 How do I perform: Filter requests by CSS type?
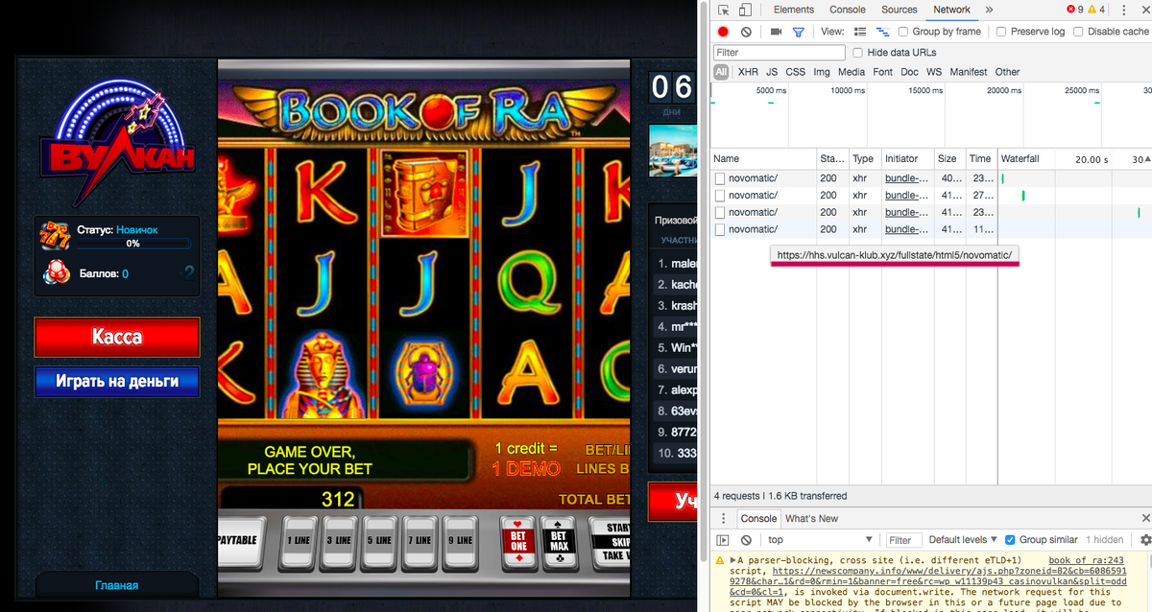click(796, 72)
